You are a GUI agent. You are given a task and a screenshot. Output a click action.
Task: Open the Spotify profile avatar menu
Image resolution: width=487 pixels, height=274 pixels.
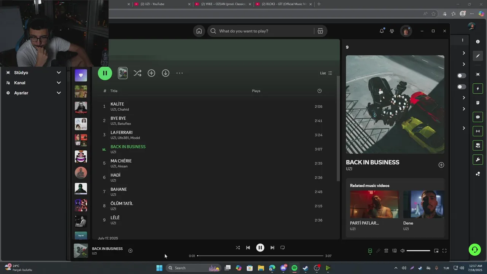click(406, 31)
